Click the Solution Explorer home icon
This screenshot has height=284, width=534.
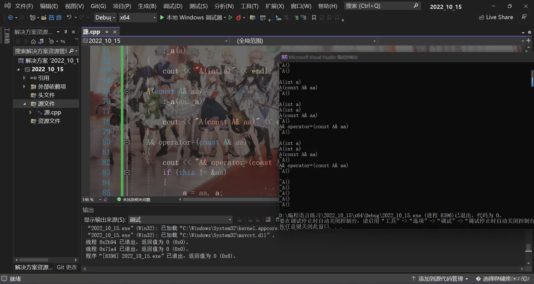[34, 41]
